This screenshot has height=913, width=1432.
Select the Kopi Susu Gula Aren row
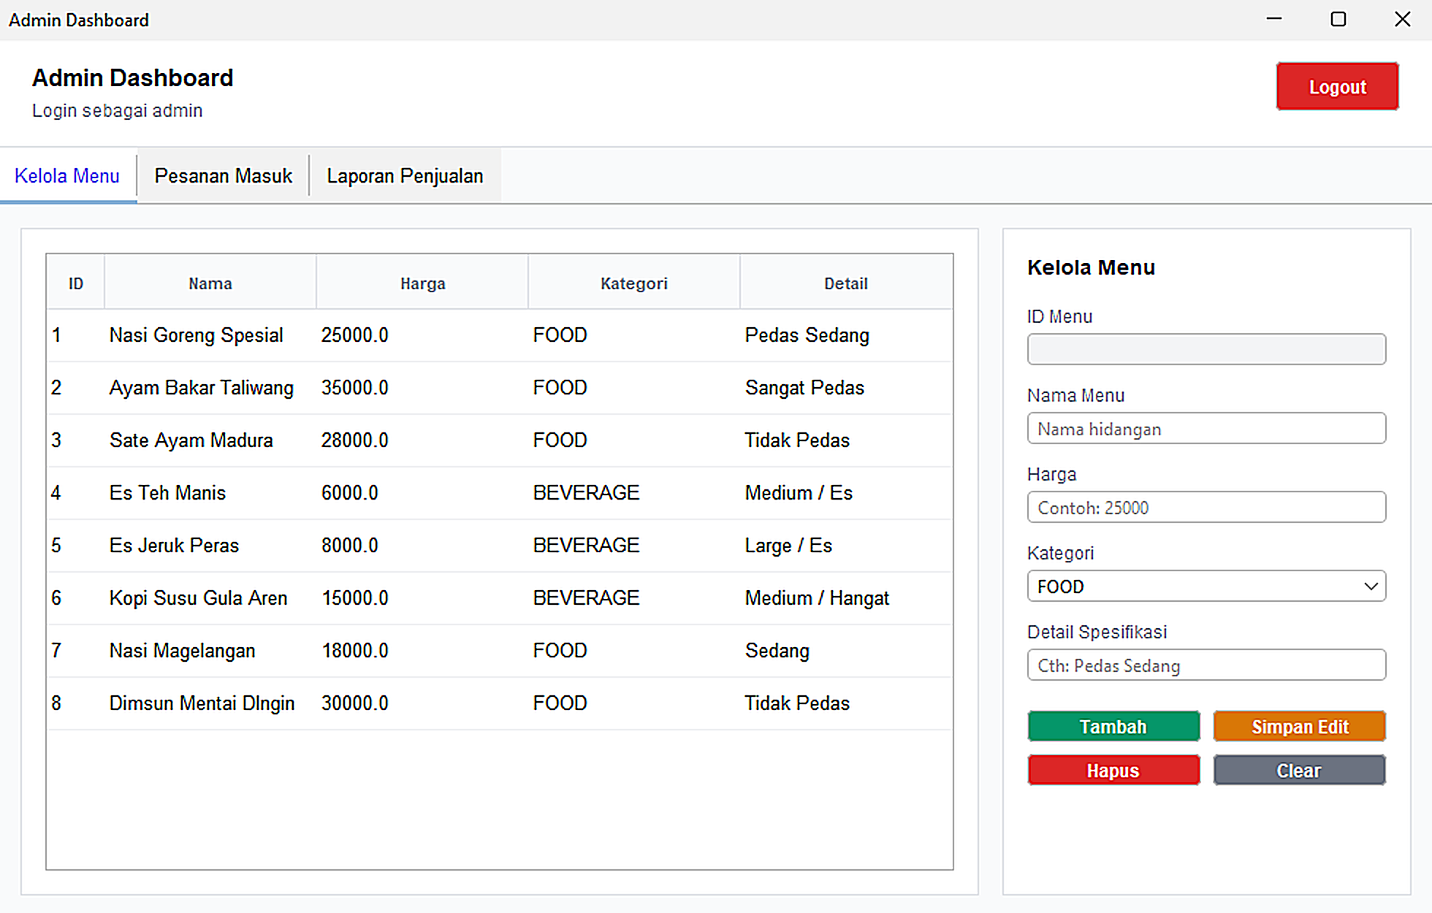tap(500, 598)
